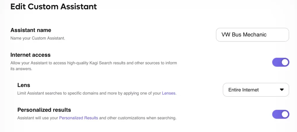Click the black caret arrow in Lens selector
The width and height of the screenshot is (297, 132).
coord(282,90)
